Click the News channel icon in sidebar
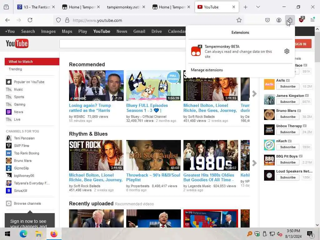Image resolution: width=320 pixels, height=240 pixels. tap(8, 112)
